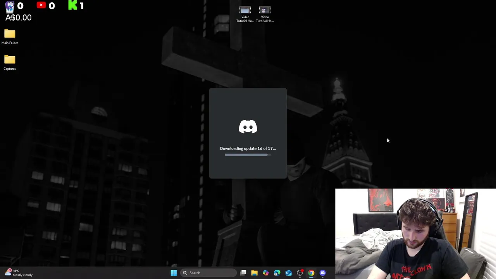This screenshot has width=496, height=279.
Task: Click the taskbar Search box
Action: click(208, 273)
